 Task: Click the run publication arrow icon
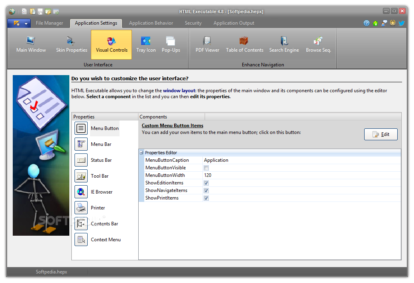point(56,11)
